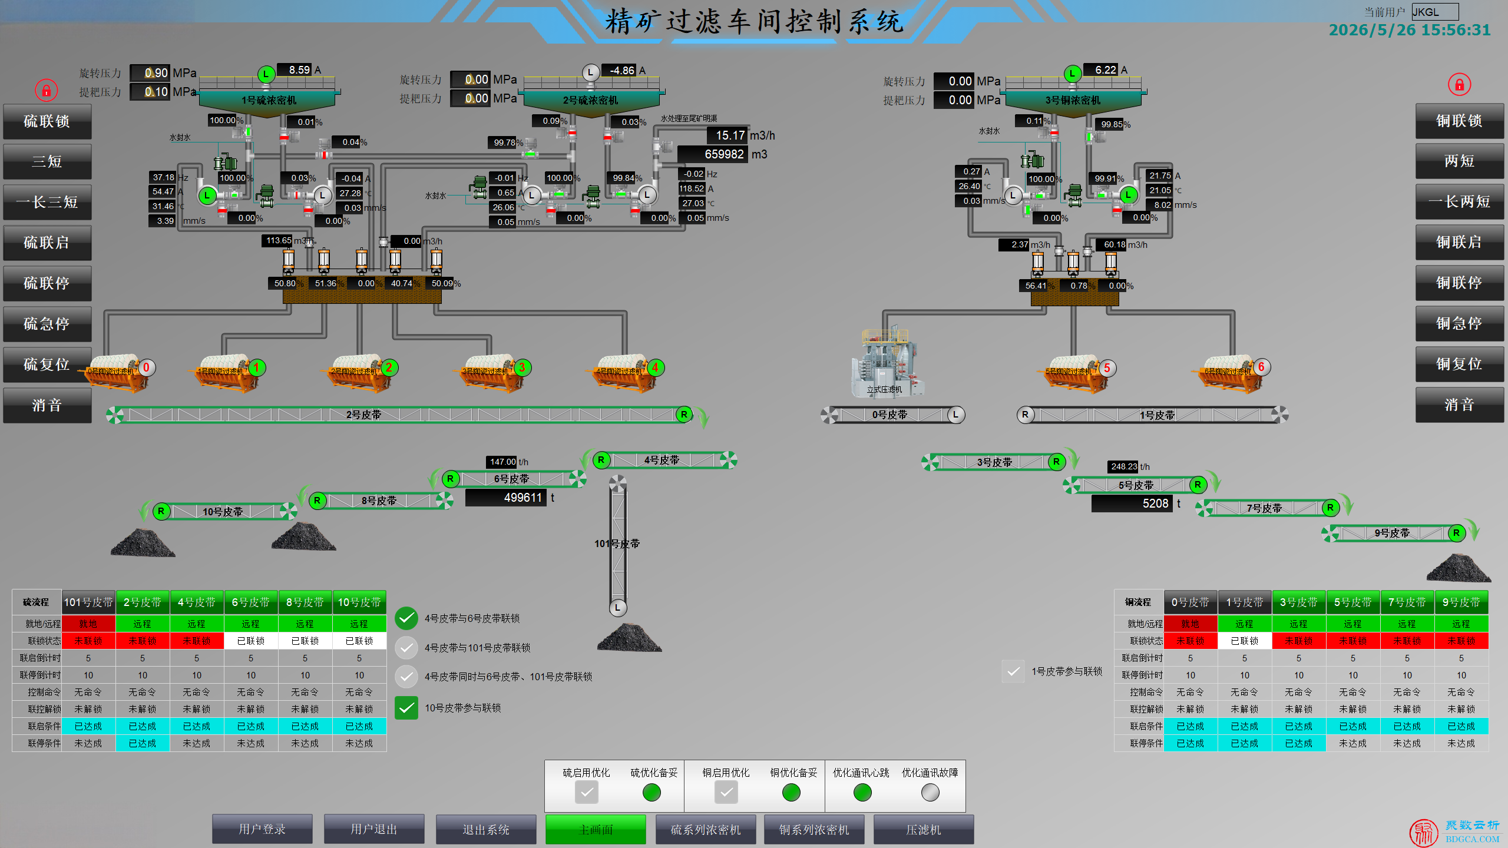The width and height of the screenshot is (1508, 848).
Task: Toggle 铜启用优化 checkbox
Action: [726, 793]
